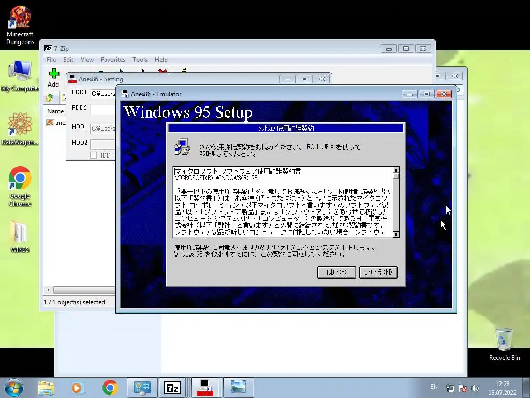Open Chrome from the taskbar
This screenshot has width=530, height=398.
(x=110, y=388)
